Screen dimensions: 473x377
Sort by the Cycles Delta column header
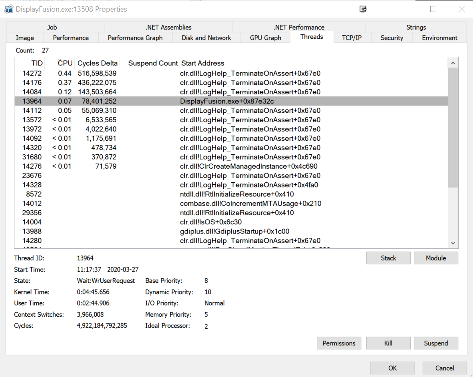pyautogui.click(x=97, y=63)
